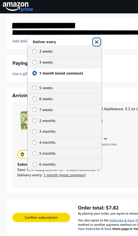Image resolution: width=138 pixels, height=236 pixels.
Task: Open the Delivery every 1 month link
Action: pos(65,175)
